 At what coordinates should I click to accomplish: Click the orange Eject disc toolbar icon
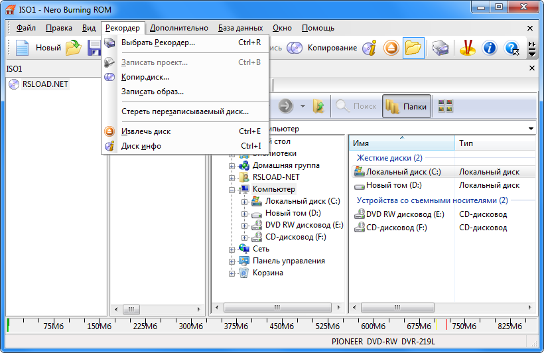point(391,48)
